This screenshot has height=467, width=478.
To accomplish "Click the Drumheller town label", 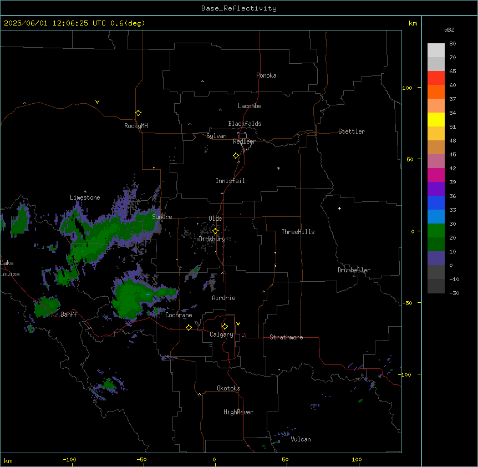I will (x=354, y=270).
